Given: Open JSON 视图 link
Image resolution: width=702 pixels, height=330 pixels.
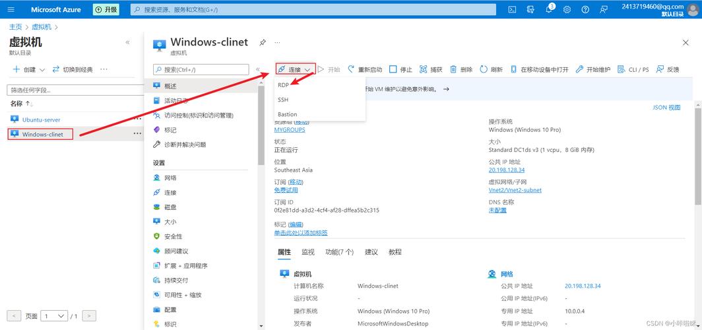Looking at the screenshot, I should (667, 108).
